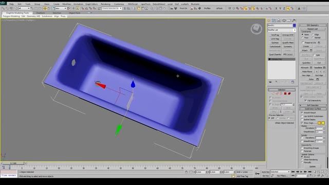Restrict transform to X axis

[276, 8]
